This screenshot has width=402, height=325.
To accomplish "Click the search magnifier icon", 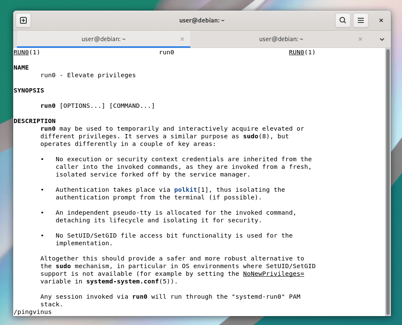I will point(343,20).
